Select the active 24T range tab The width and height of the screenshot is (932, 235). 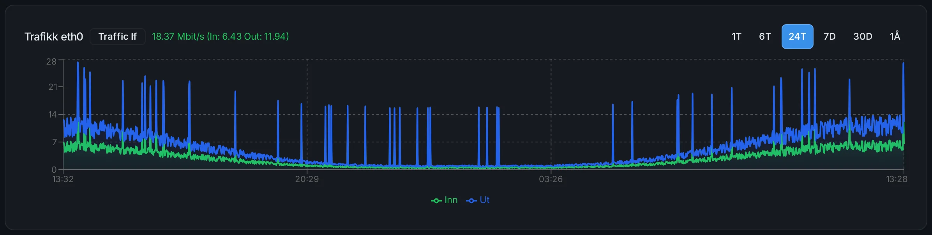pyautogui.click(x=797, y=37)
